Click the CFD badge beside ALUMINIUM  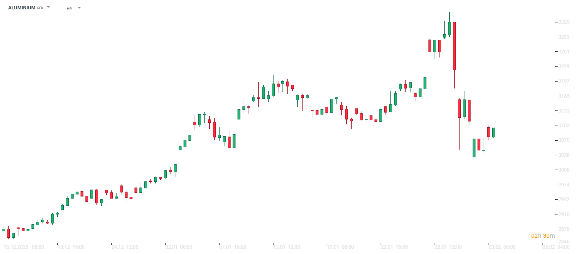click(40, 8)
